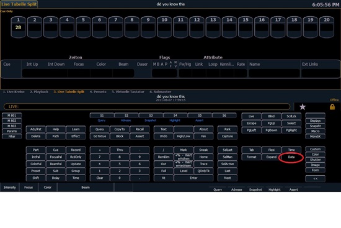Switch to the Presets tab
The height and width of the screenshot is (228, 341).
(x=98, y=92)
